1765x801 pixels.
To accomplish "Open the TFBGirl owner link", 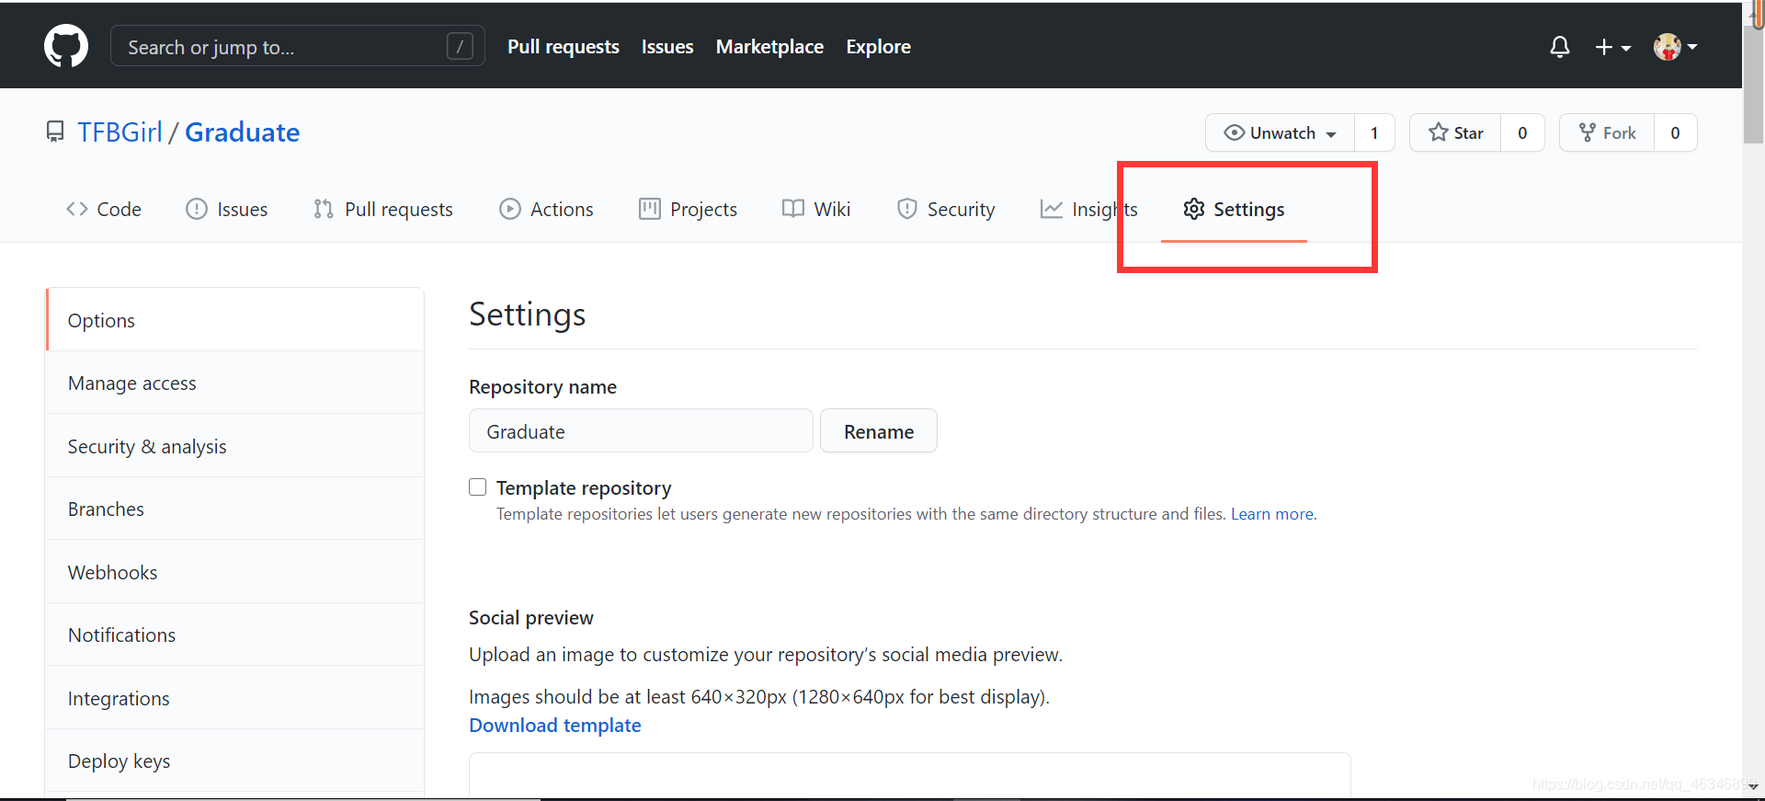I will tap(120, 132).
